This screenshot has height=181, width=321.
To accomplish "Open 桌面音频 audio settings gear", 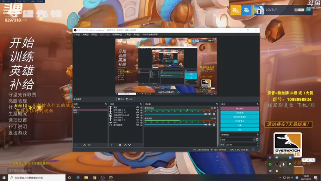I will 214,125.
